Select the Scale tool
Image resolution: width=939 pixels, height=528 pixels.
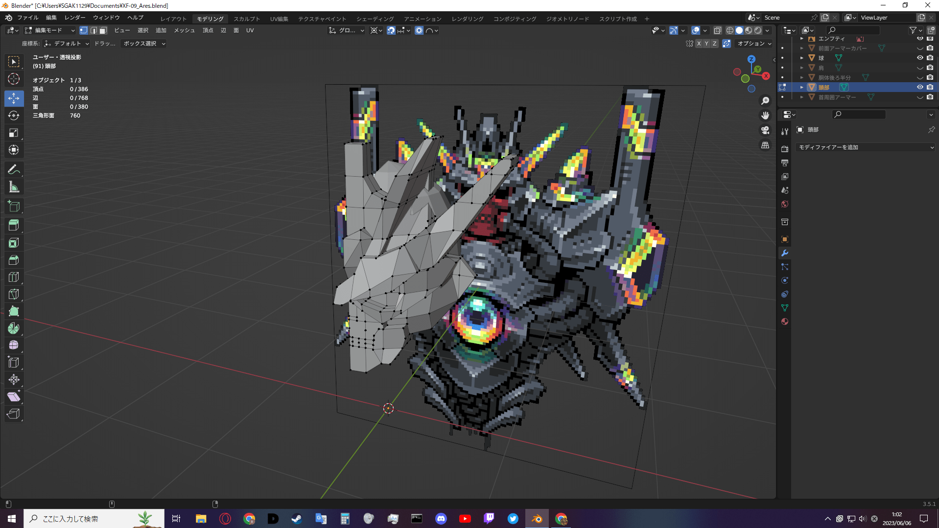tap(14, 133)
